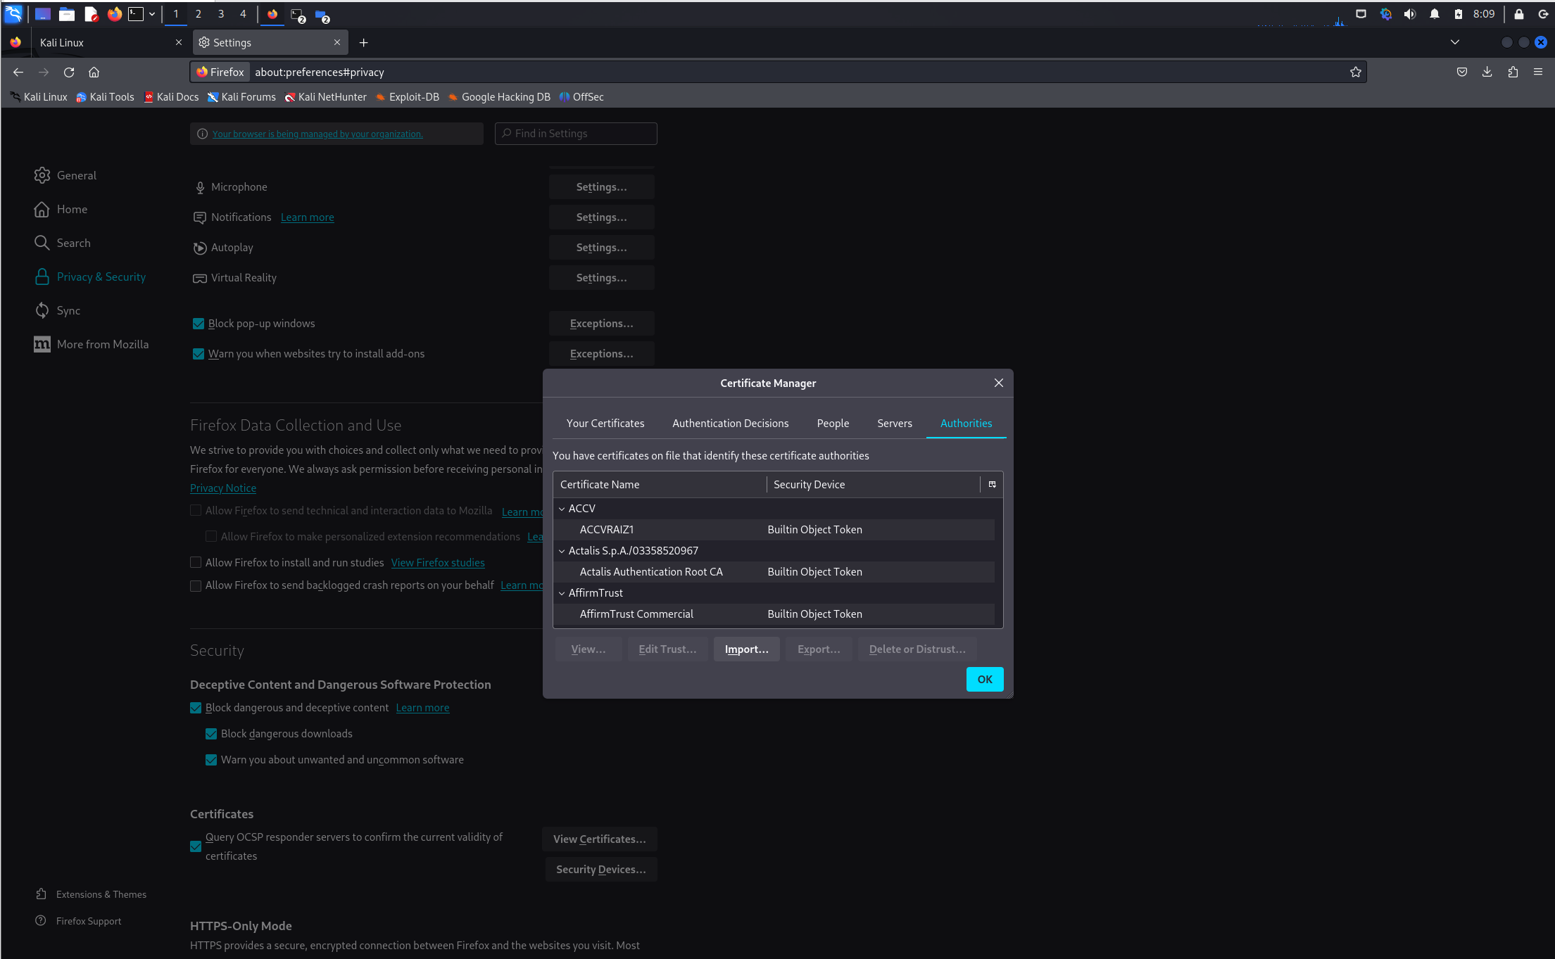Launch terminal emulator from top panel
Screen dimensions: 1555x959
[x=136, y=13]
